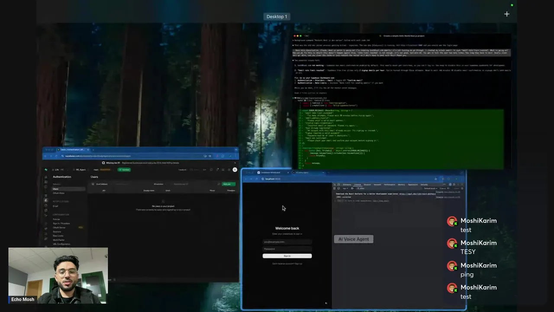
Task: Open Multi-Factor configuration page
Action: [x=58, y=240]
